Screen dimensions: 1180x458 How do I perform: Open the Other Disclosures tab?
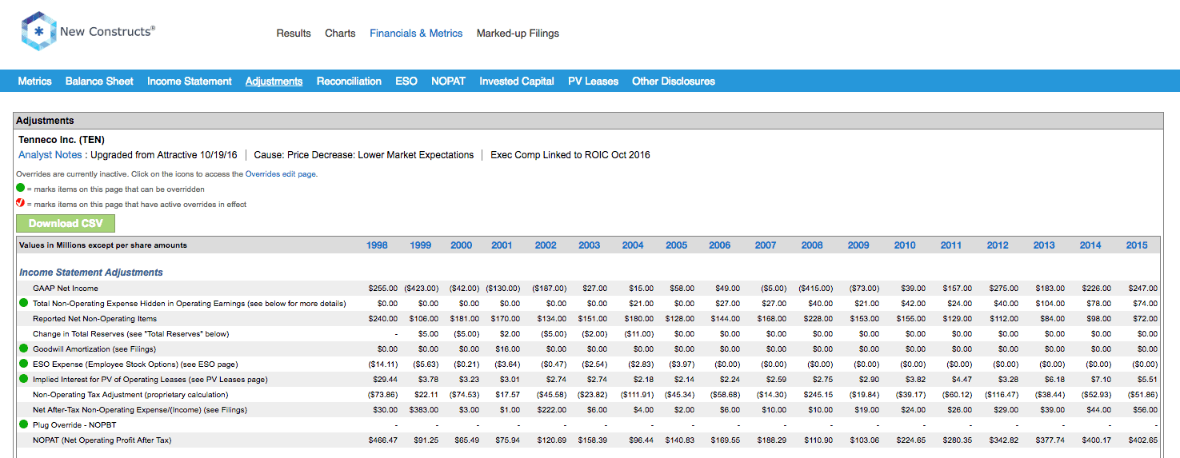tap(674, 81)
